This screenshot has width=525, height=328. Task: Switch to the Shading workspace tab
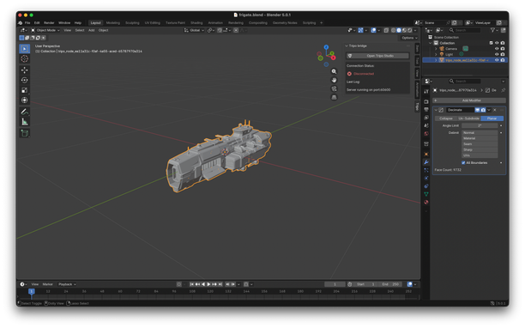click(x=196, y=23)
